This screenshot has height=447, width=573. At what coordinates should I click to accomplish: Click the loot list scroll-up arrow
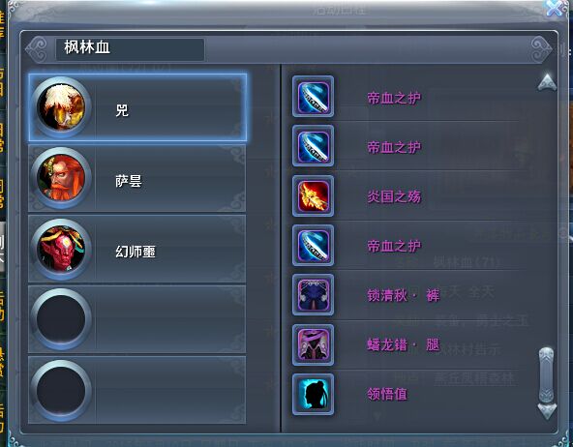(547, 82)
